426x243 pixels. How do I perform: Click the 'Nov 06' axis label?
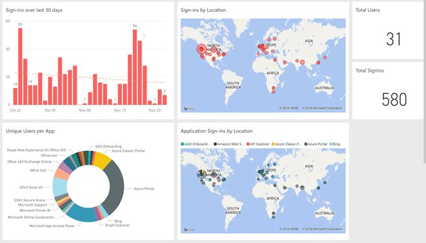pyautogui.click(x=85, y=110)
